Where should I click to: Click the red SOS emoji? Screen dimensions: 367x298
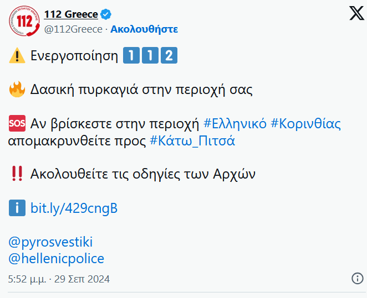(17, 123)
